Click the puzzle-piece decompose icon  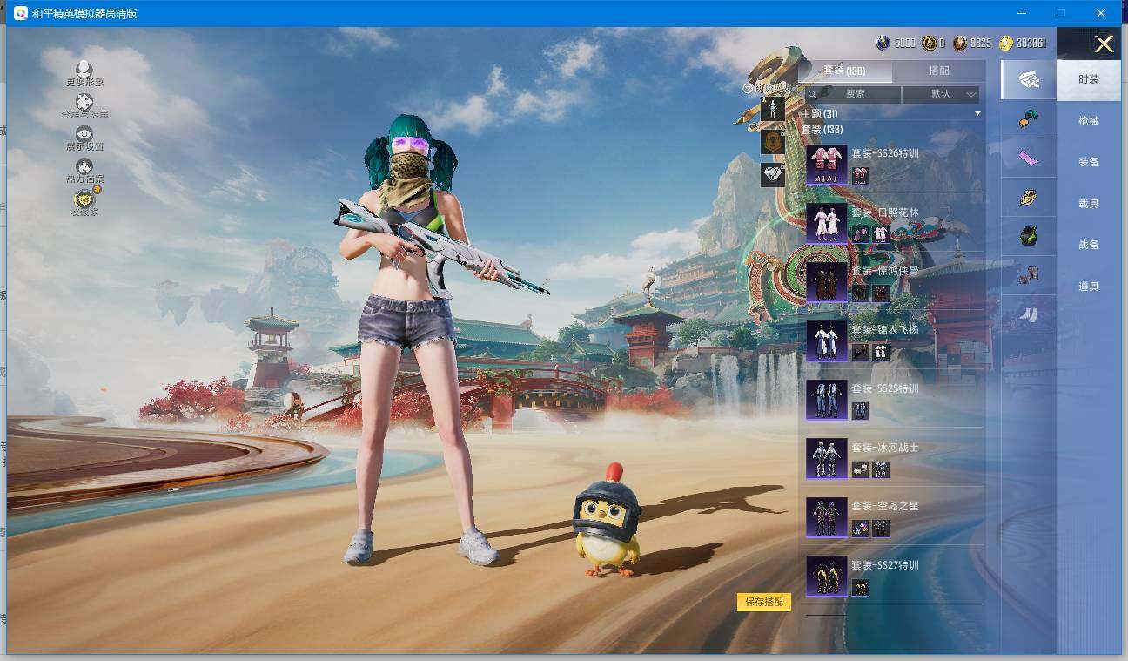[84, 102]
